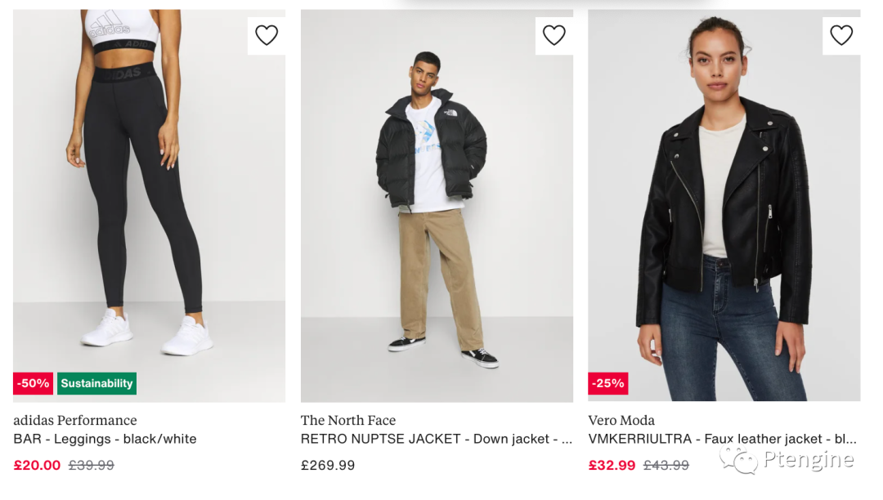883x500 pixels.
Task: Select BAR - Leggings - black/white title
Action: (105, 439)
